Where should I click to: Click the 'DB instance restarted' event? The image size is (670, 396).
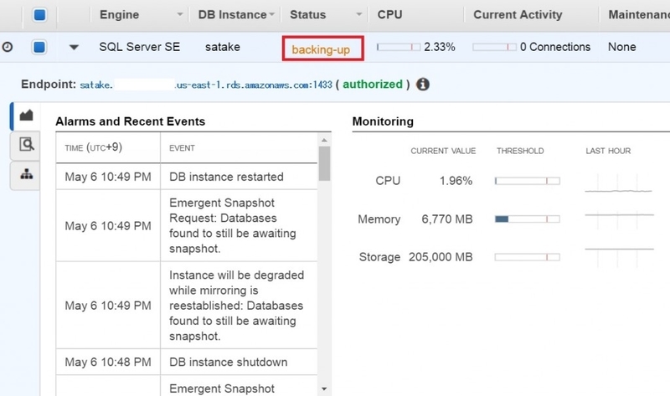click(226, 177)
